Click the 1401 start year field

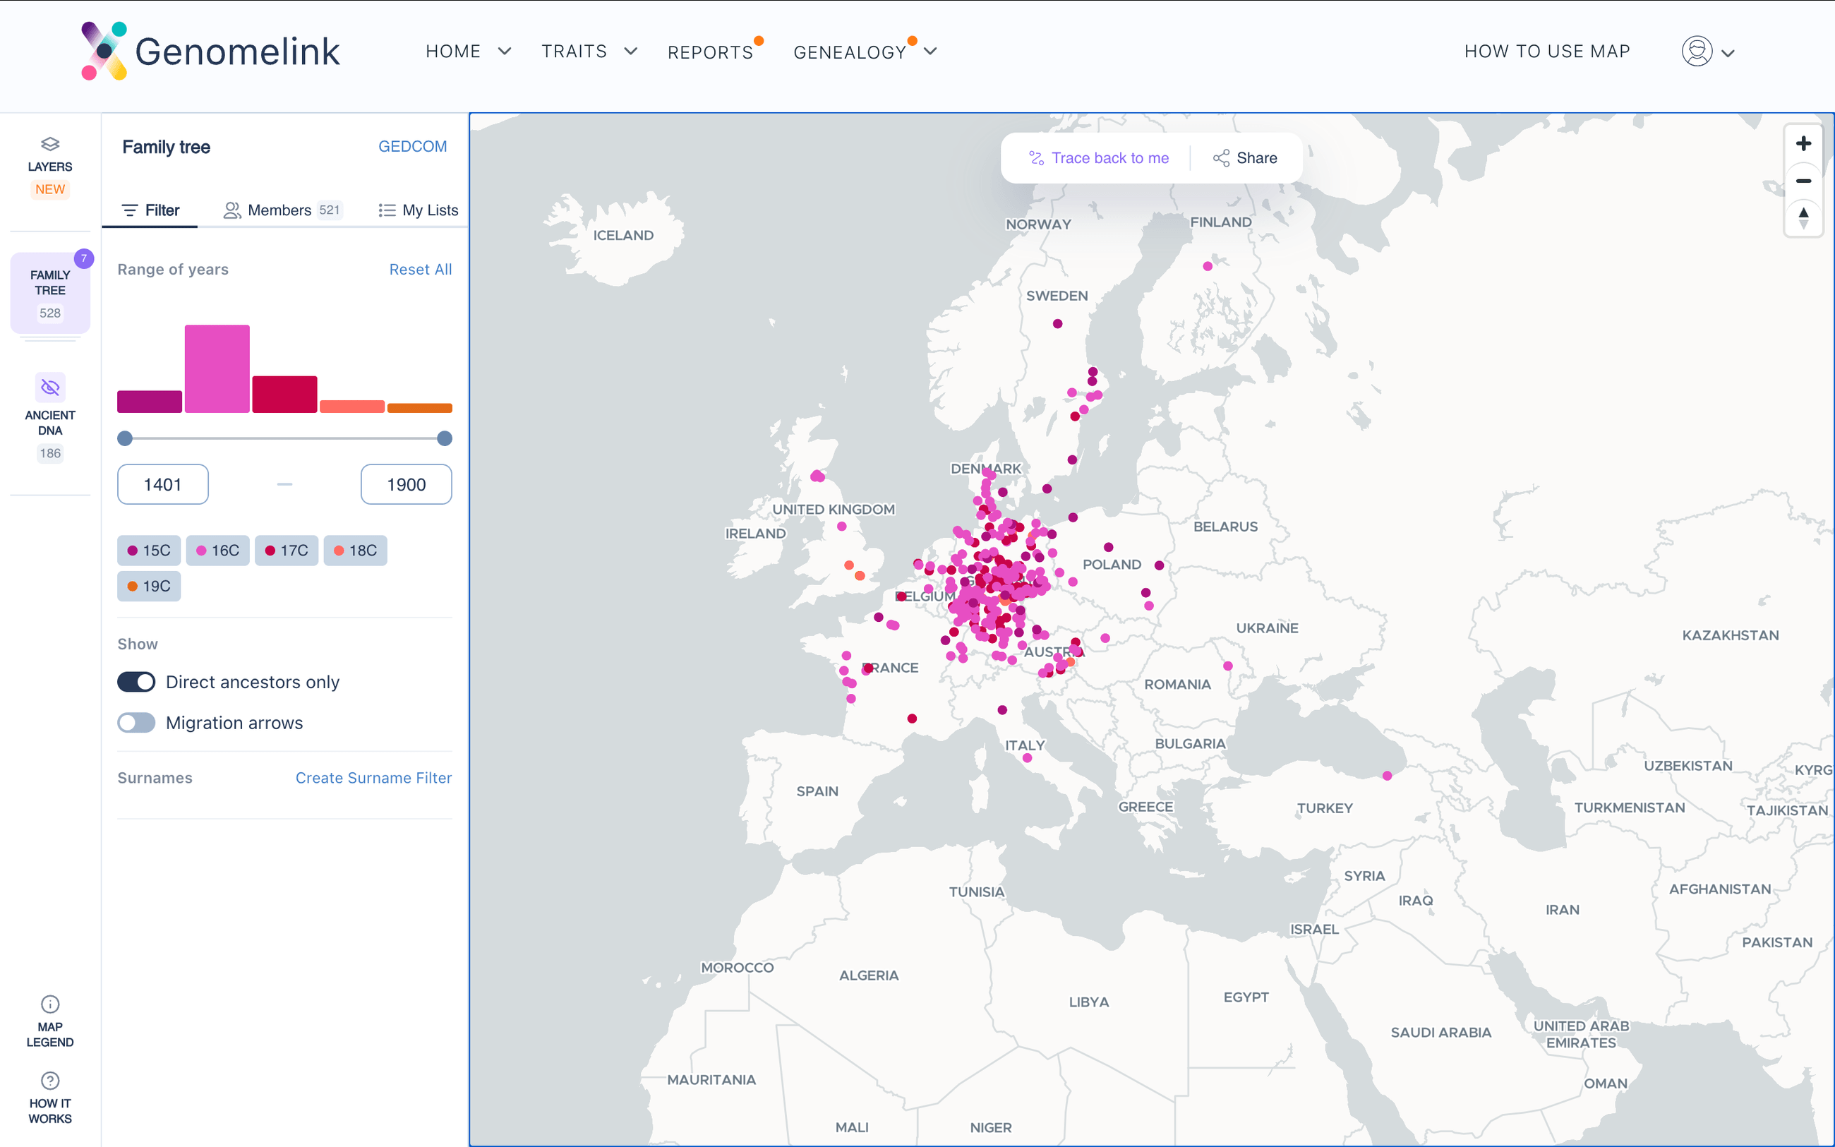[163, 484]
